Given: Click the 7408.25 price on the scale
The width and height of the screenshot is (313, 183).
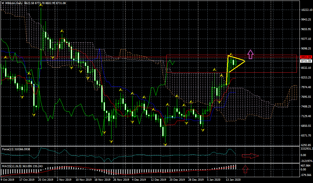Looking at the screenshot, I should tap(306, 107).
